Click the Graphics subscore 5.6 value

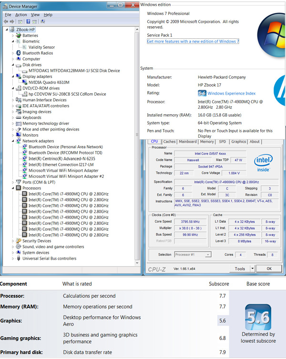coord(223,321)
